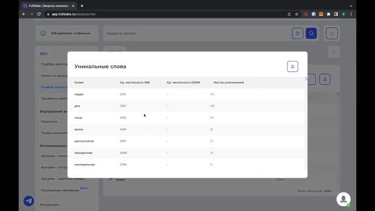Screen dimensions: 375x211
Task: Open Проверка карточки in the sidebar
Action: pyautogui.click(x=54, y=98)
